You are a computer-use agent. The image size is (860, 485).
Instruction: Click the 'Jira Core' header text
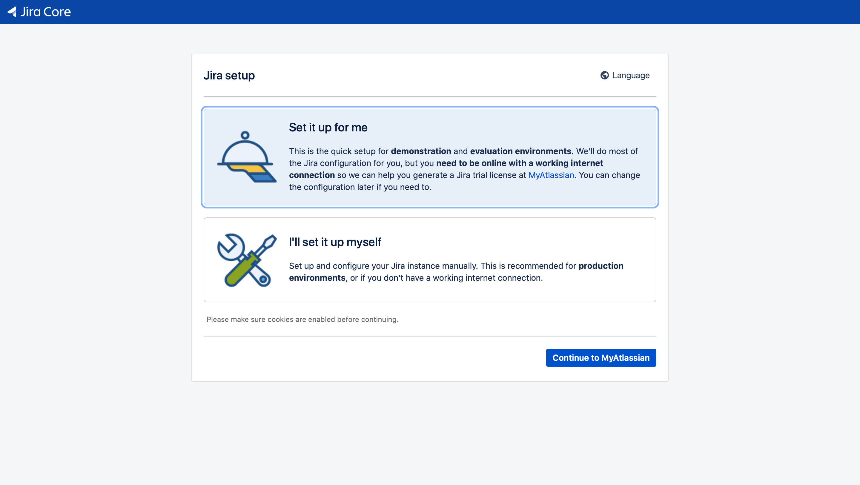tap(46, 12)
